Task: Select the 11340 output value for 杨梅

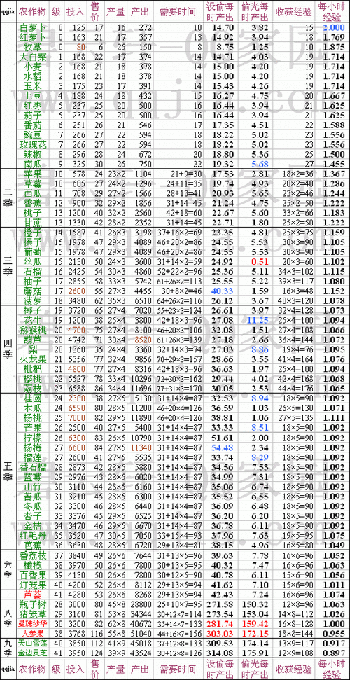Action: tap(141, 447)
